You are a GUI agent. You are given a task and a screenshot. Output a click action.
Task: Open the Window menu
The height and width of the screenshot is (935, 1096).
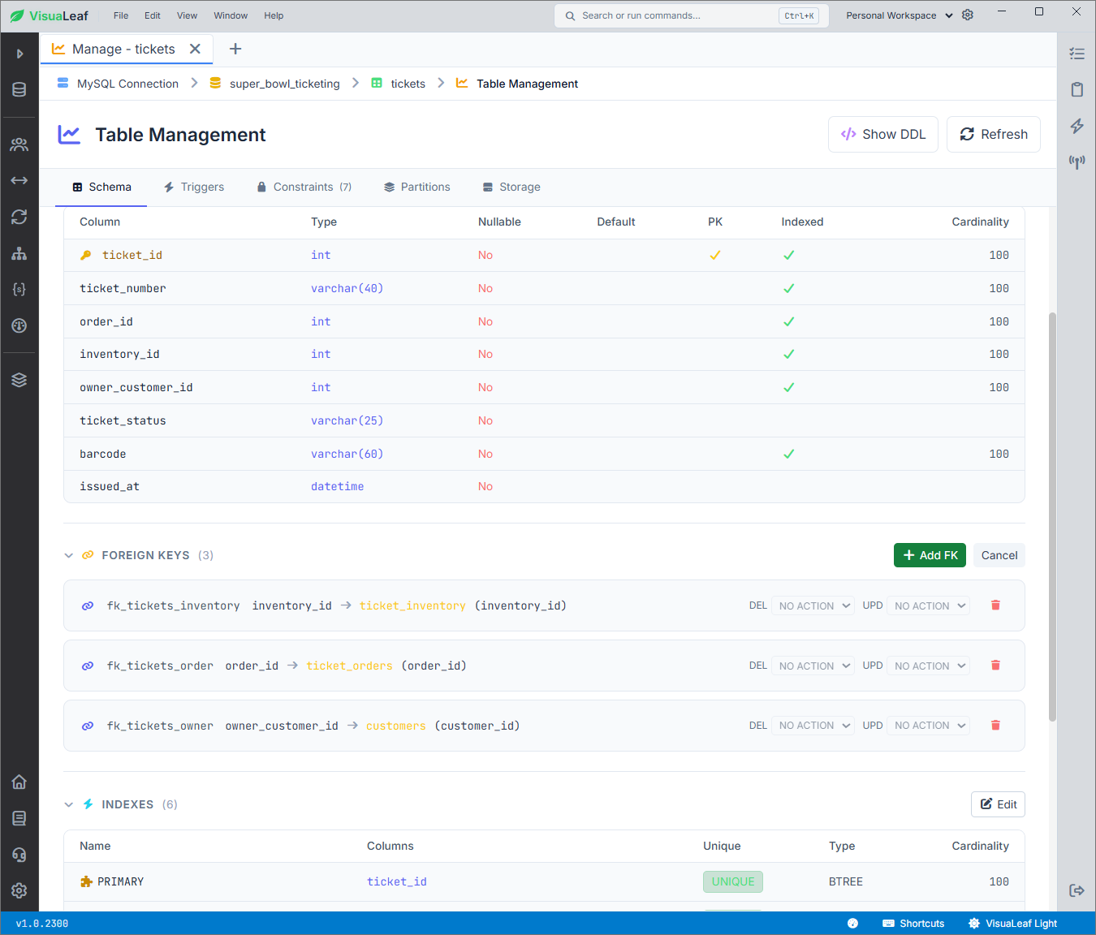231,15
